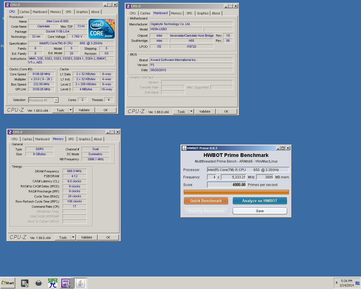Click the 4000.00 score field
This screenshot has width=361, height=289.
[227, 185]
